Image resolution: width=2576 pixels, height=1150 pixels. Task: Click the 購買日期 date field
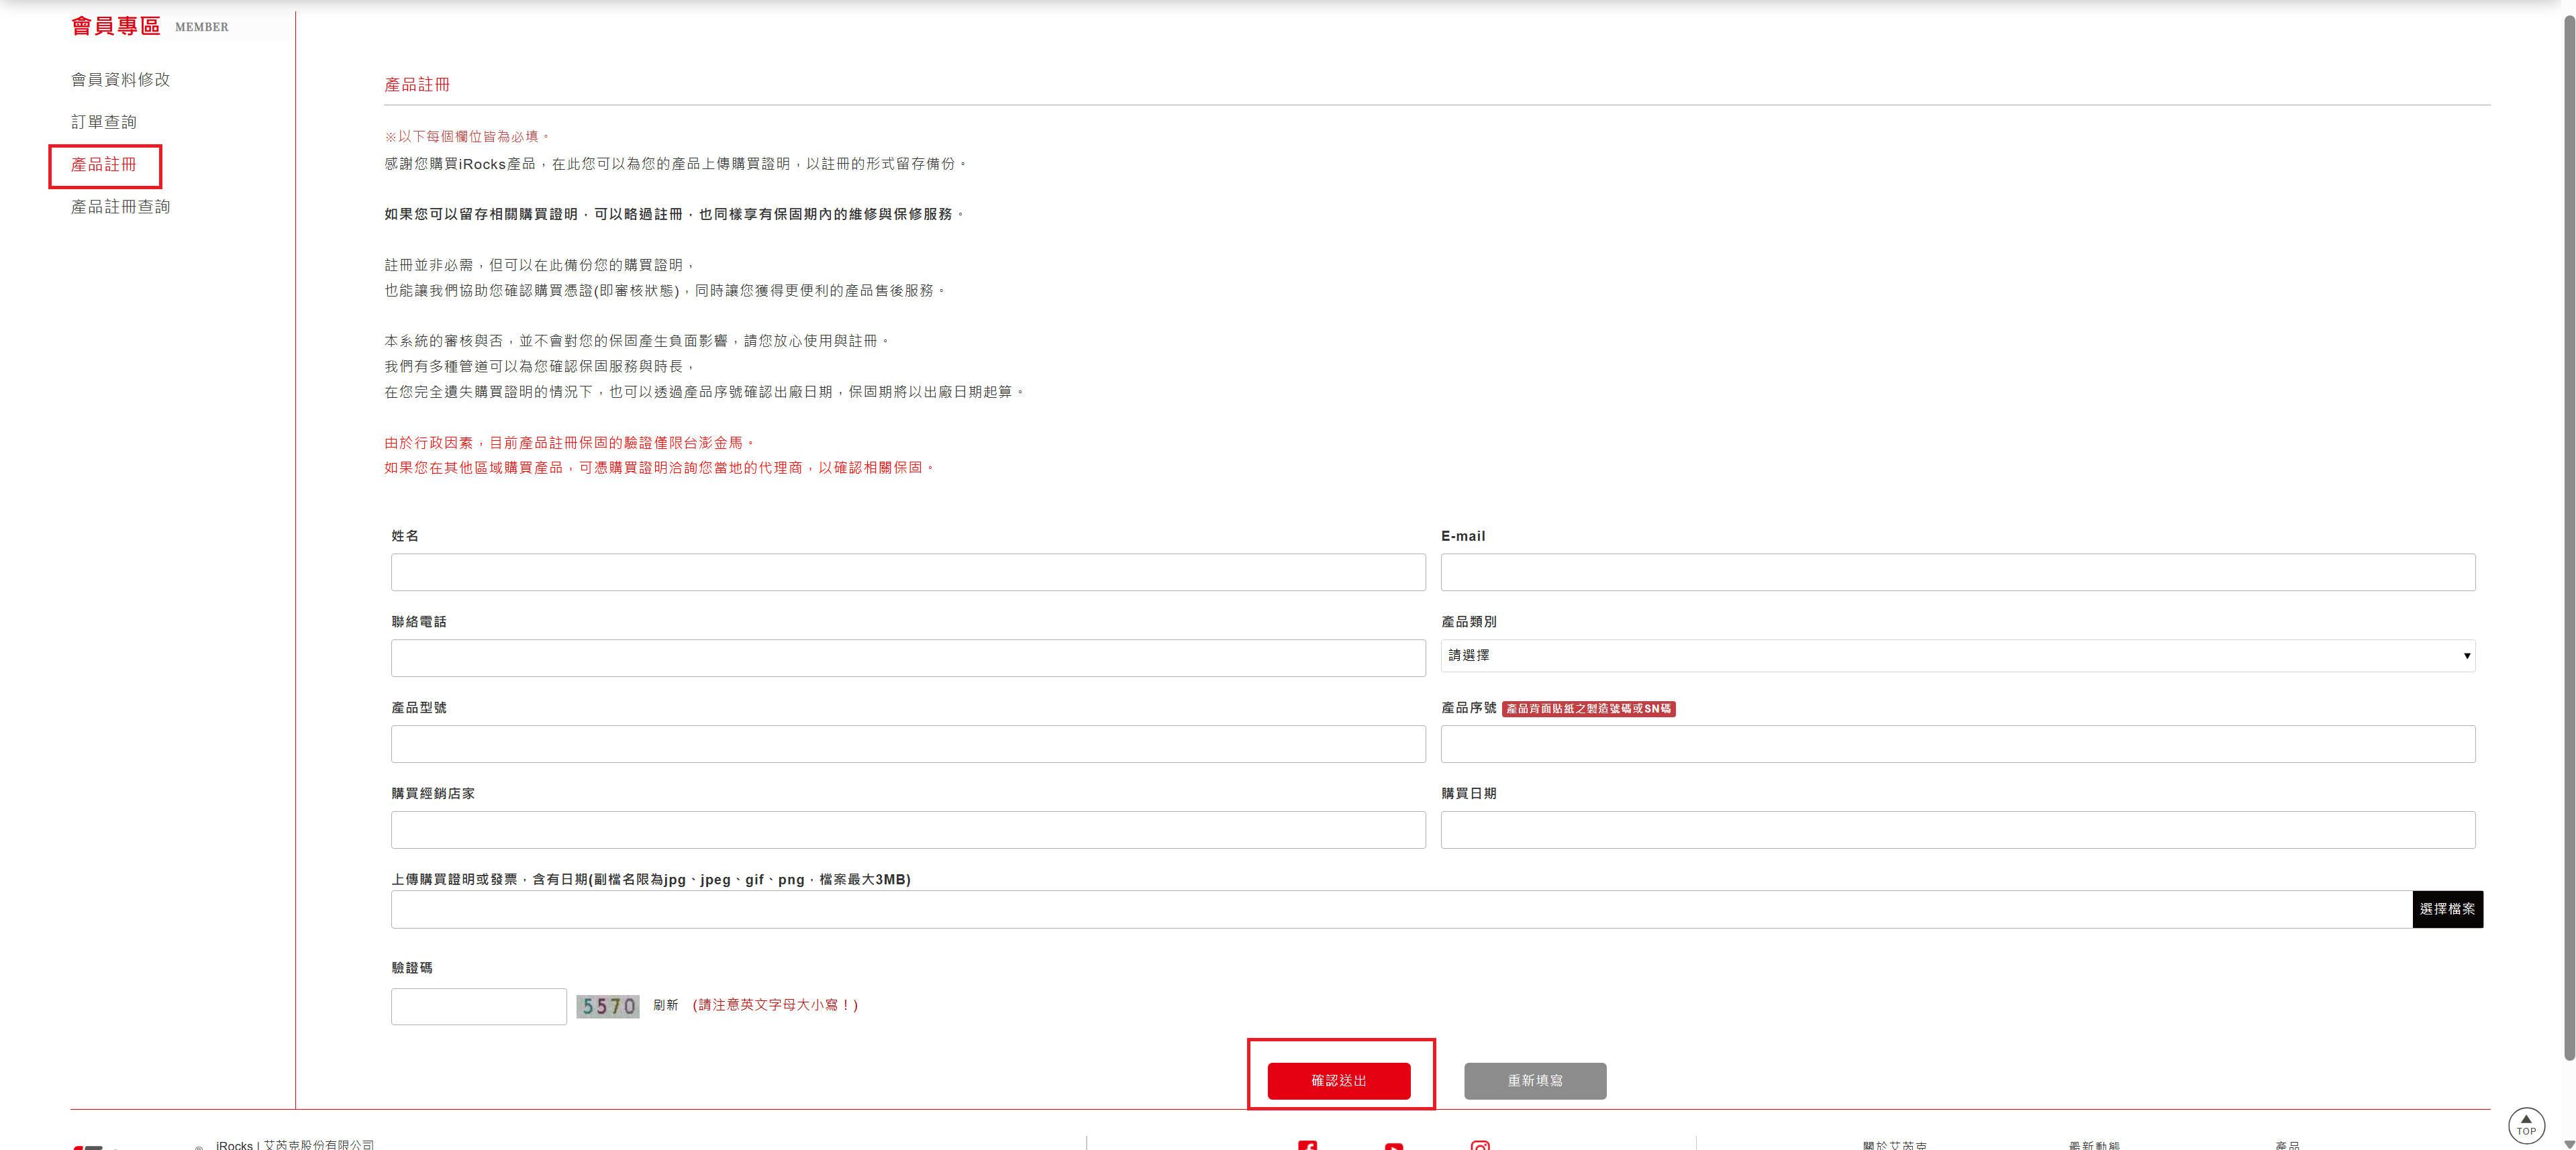click(1957, 830)
